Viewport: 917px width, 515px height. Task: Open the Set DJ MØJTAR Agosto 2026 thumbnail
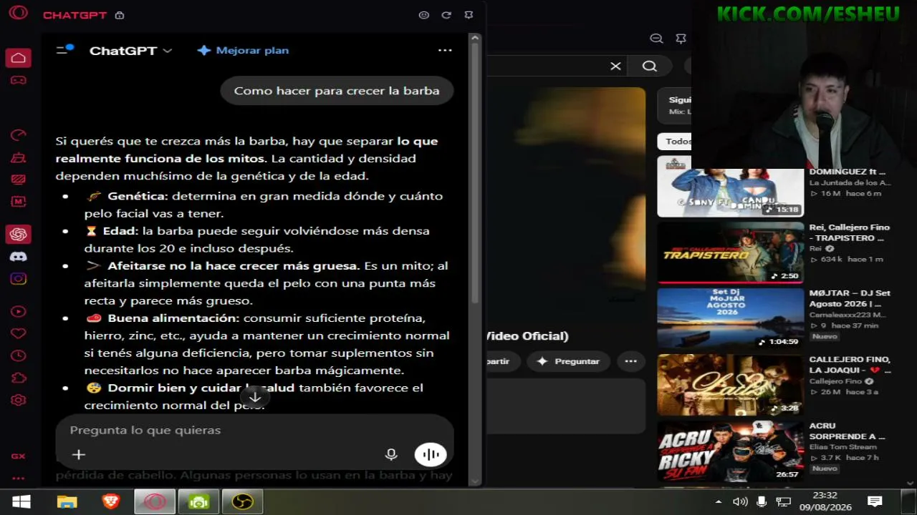pyautogui.click(x=730, y=318)
